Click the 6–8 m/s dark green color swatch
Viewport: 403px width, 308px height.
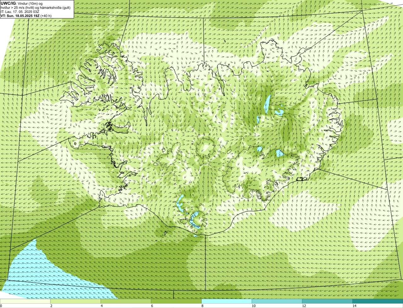176,301
